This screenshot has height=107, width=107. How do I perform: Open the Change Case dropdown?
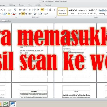point(10,10)
